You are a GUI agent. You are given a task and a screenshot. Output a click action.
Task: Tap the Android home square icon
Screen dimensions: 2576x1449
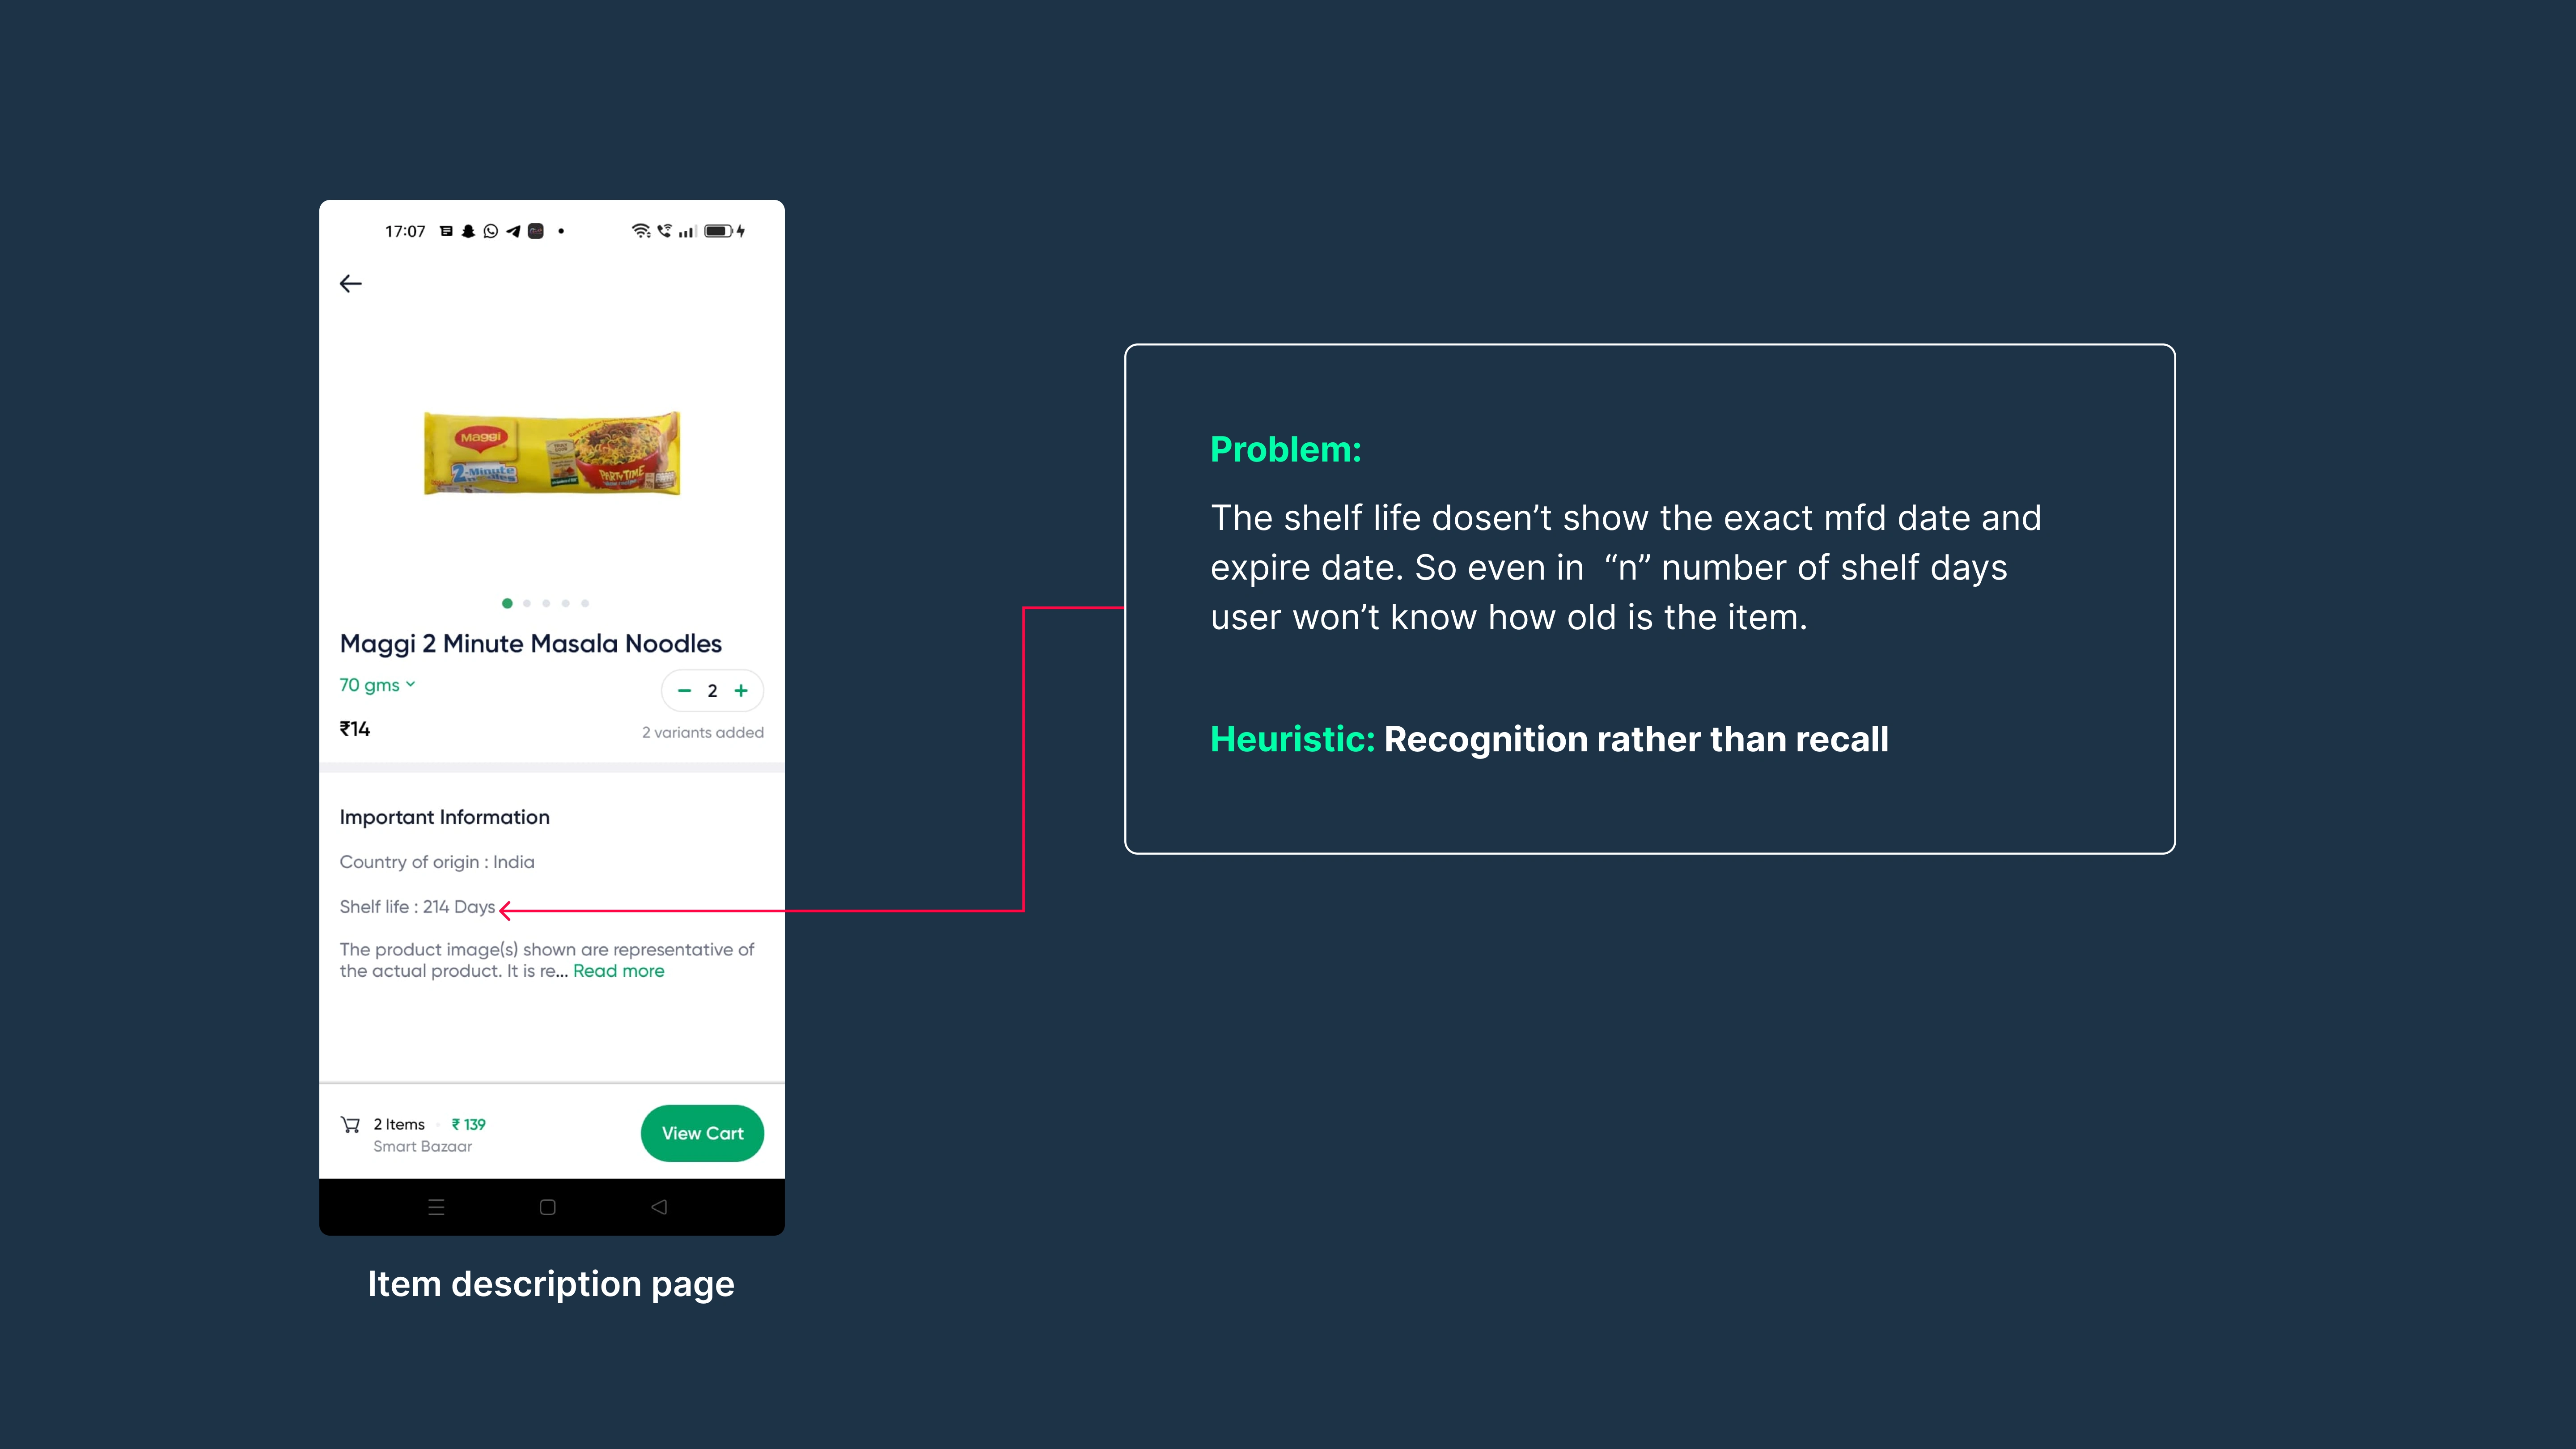[547, 1207]
